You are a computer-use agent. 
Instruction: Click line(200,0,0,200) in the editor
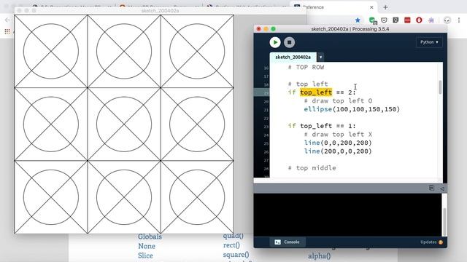click(338, 151)
